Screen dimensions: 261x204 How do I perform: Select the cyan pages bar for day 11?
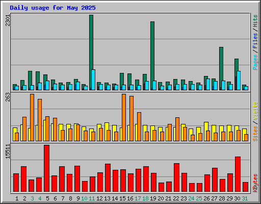pyautogui.click(x=93, y=80)
